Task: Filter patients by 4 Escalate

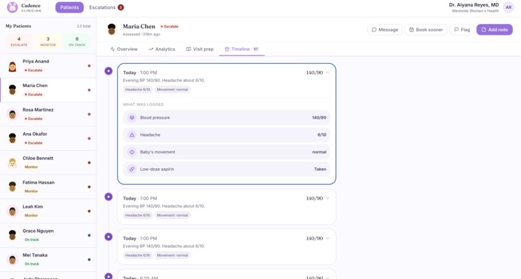Action: [19, 41]
